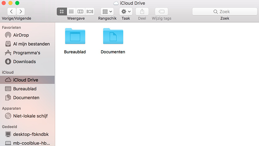259x146 pixels.
Task: Click the Favorieten section header
Action: (x=11, y=27)
